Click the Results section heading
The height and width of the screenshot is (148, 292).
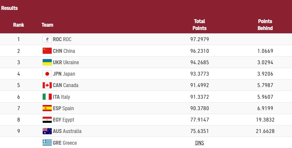pos(9,8)
